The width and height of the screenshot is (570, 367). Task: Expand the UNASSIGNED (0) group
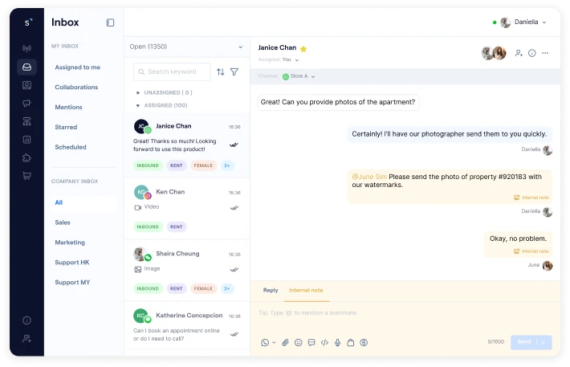pos(165,92)
